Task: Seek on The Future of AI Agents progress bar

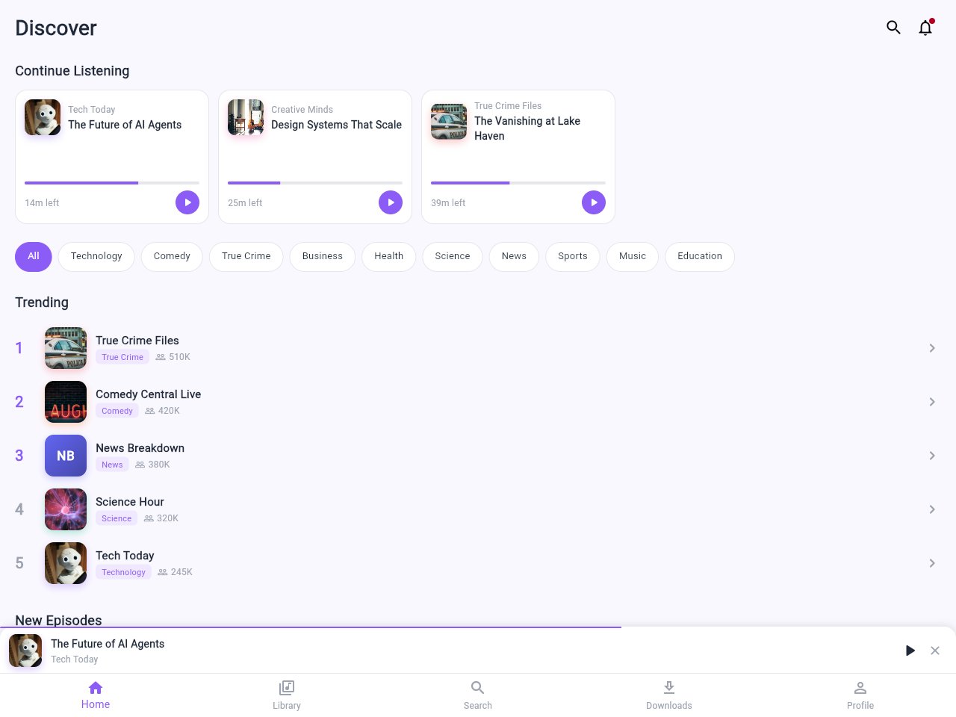Action: [112, 183]
